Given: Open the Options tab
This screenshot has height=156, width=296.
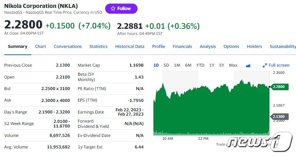Looking at the screenshot, I should click(231, 46).
